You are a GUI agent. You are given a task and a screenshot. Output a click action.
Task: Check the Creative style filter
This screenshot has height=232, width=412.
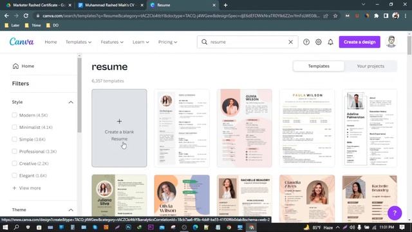click(x=14, y=163)
